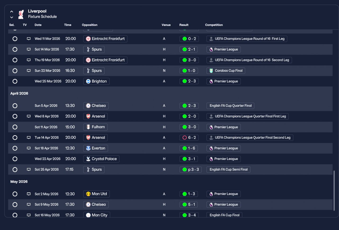The height and width of the screenshot is (230, 339).
Task: Sort by the Competition column header
Action: coord(214,25)
